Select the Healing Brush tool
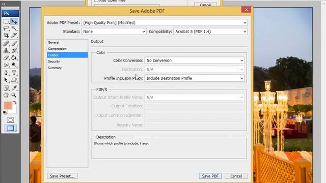 coord(6,44)
